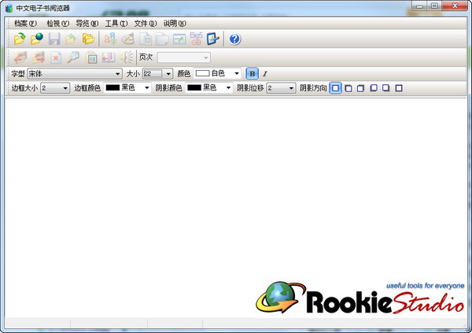This screenshot has width=472, height=333.
Task: Click the blue notepad edit icon
Action: (213, 39)
